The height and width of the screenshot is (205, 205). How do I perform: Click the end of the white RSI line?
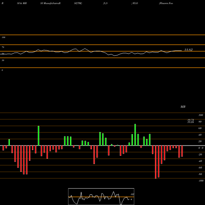tap(182, 51)
